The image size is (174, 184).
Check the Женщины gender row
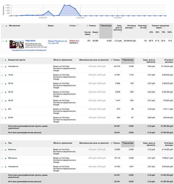pos(2,158)
